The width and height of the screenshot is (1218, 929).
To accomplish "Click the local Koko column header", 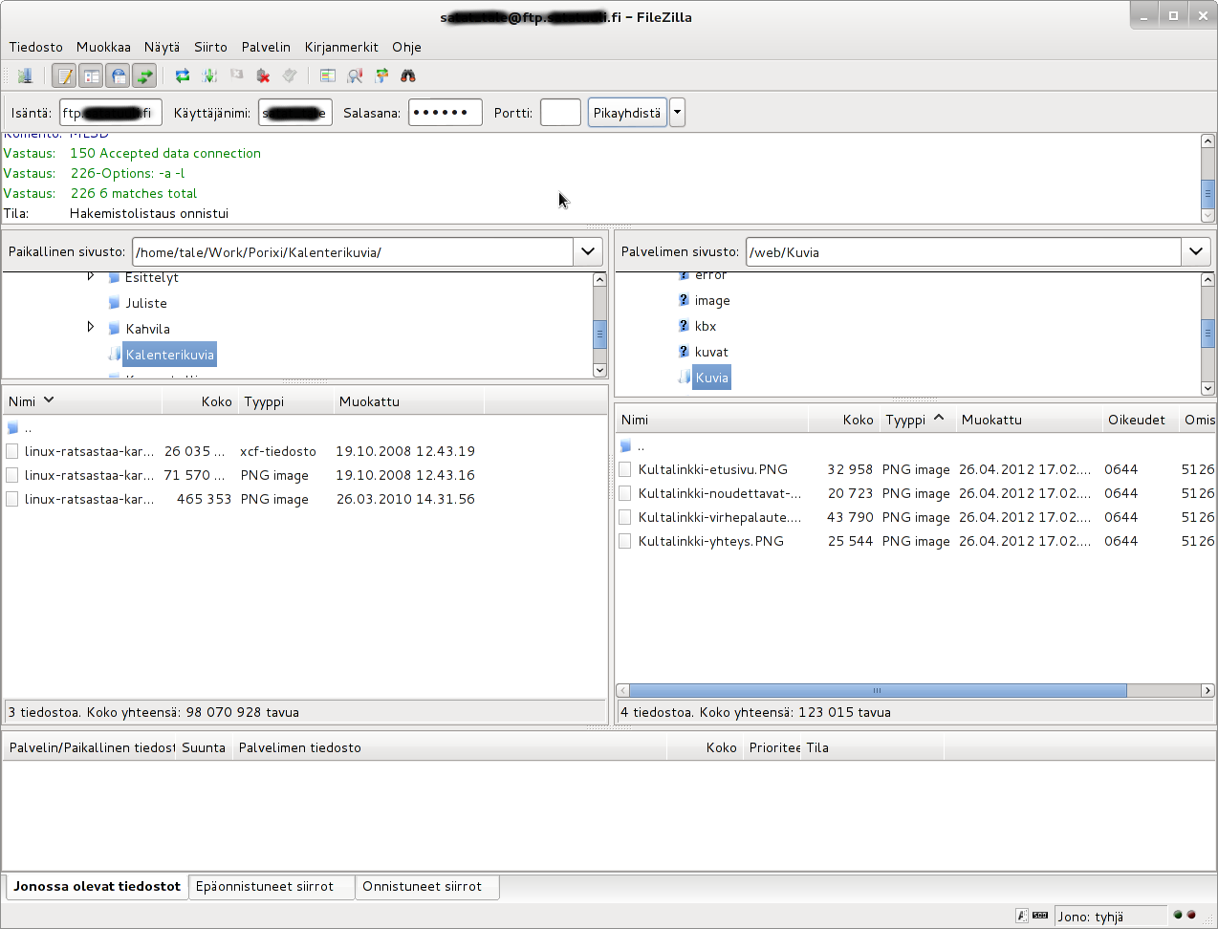I will pos(200,401).
